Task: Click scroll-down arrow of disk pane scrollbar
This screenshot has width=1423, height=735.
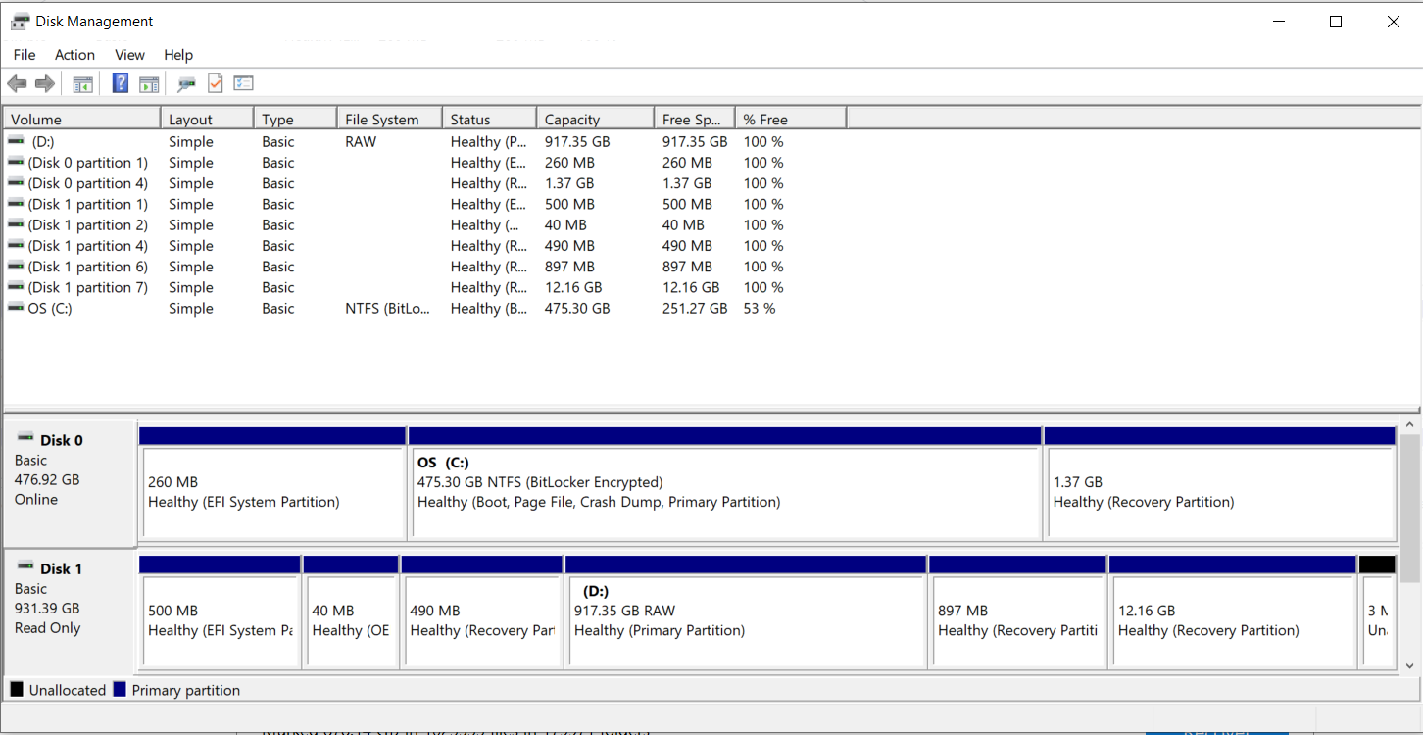Action: (x=1410, y=666)
